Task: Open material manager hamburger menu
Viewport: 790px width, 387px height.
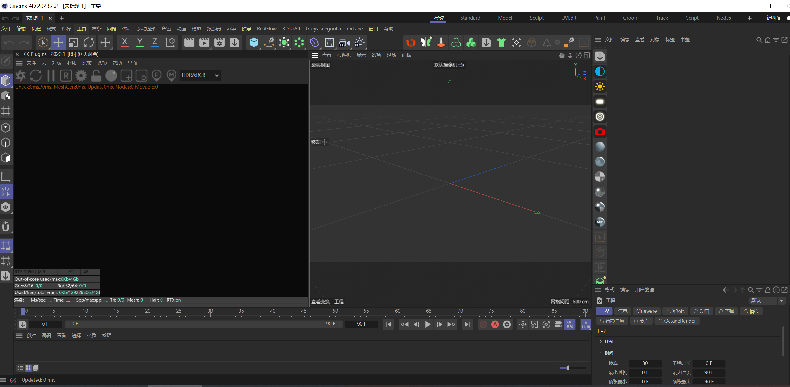Action: (x=19, y=336)
